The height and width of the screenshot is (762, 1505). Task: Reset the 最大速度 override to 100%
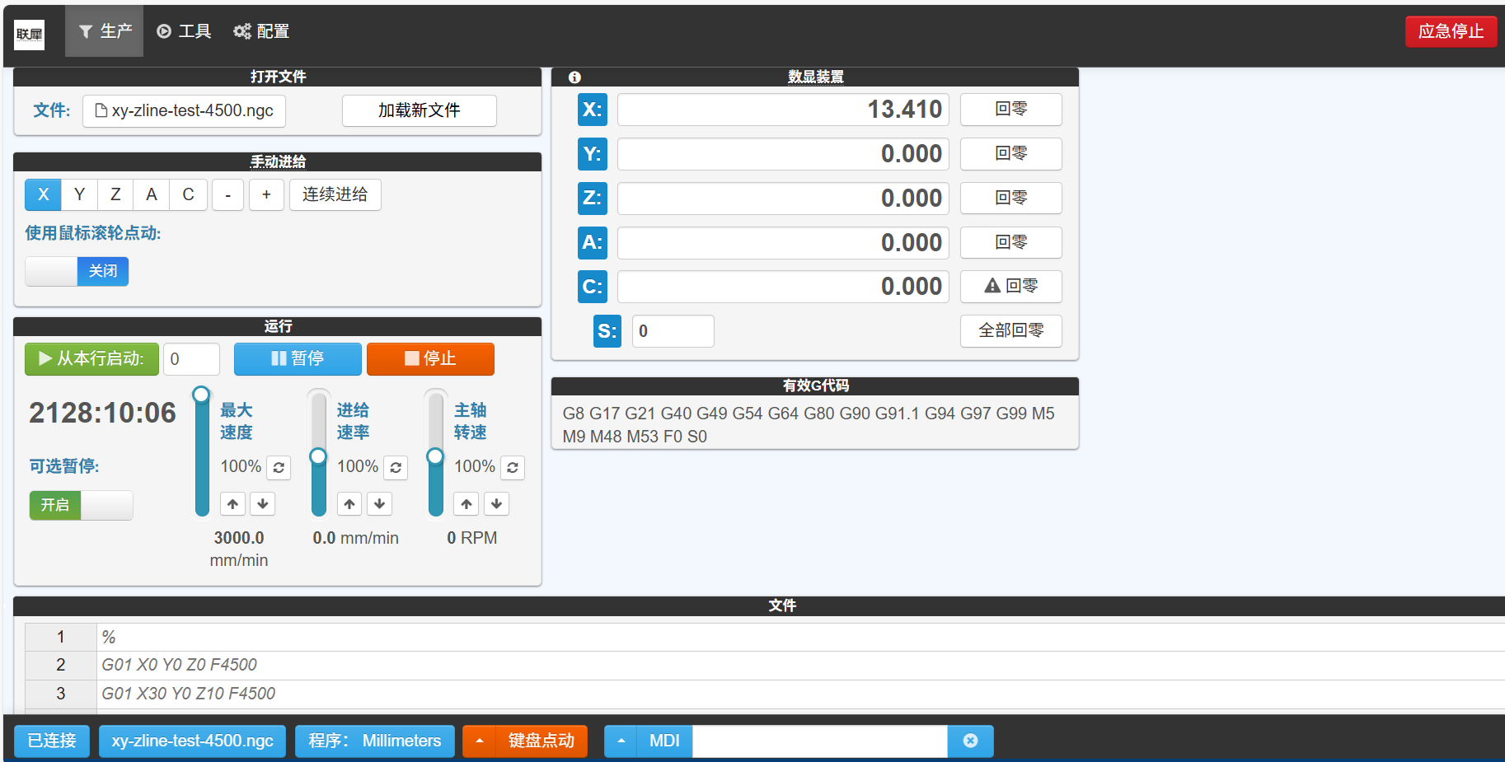[279, 468]
